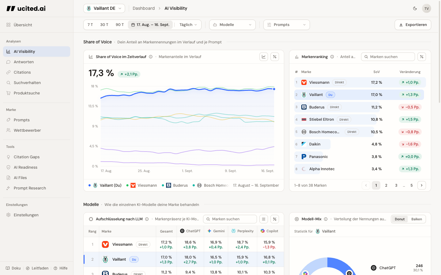Go to Wettbewerber in sidebar
This screenshot has height=275, width=441.
37,130
